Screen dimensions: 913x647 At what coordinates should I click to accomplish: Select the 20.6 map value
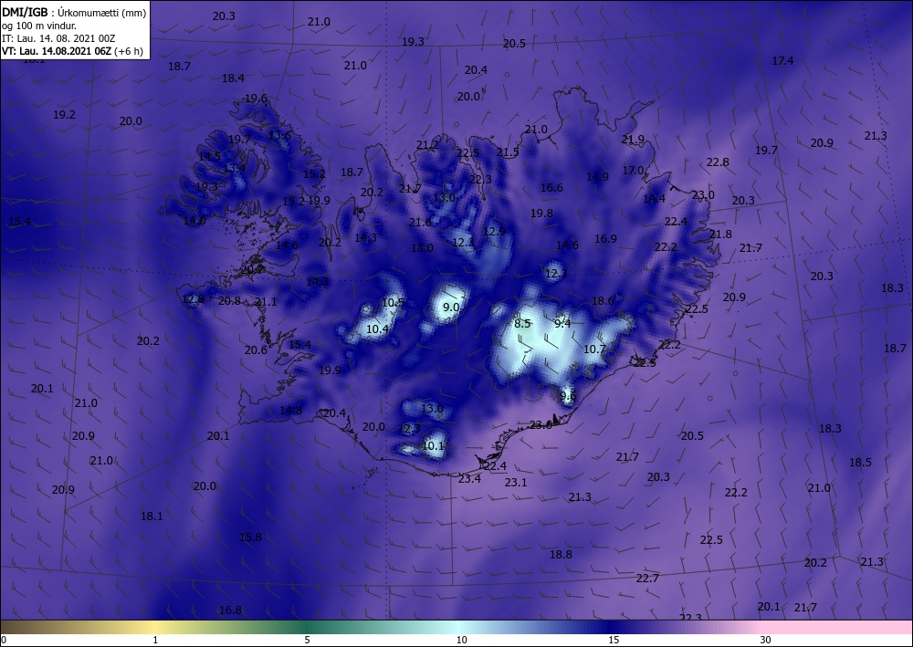pyautogui.click(x=256, y=350)
